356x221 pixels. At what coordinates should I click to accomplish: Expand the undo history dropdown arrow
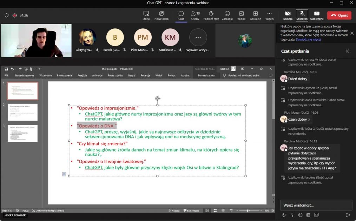16,69
